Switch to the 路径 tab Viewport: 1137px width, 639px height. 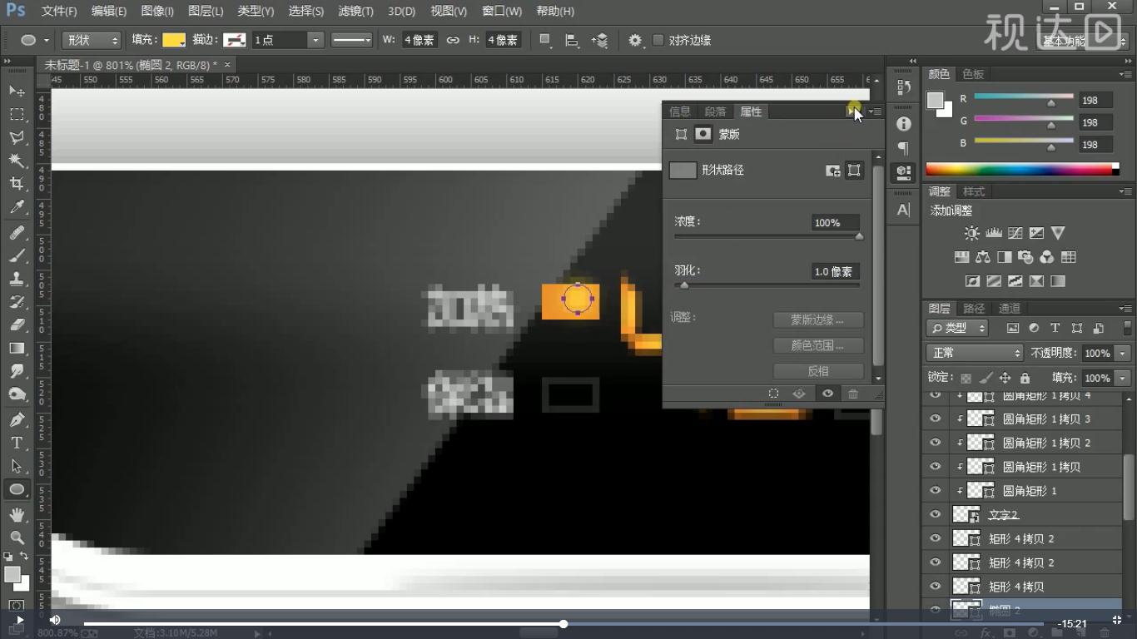(x=974, y=308)
